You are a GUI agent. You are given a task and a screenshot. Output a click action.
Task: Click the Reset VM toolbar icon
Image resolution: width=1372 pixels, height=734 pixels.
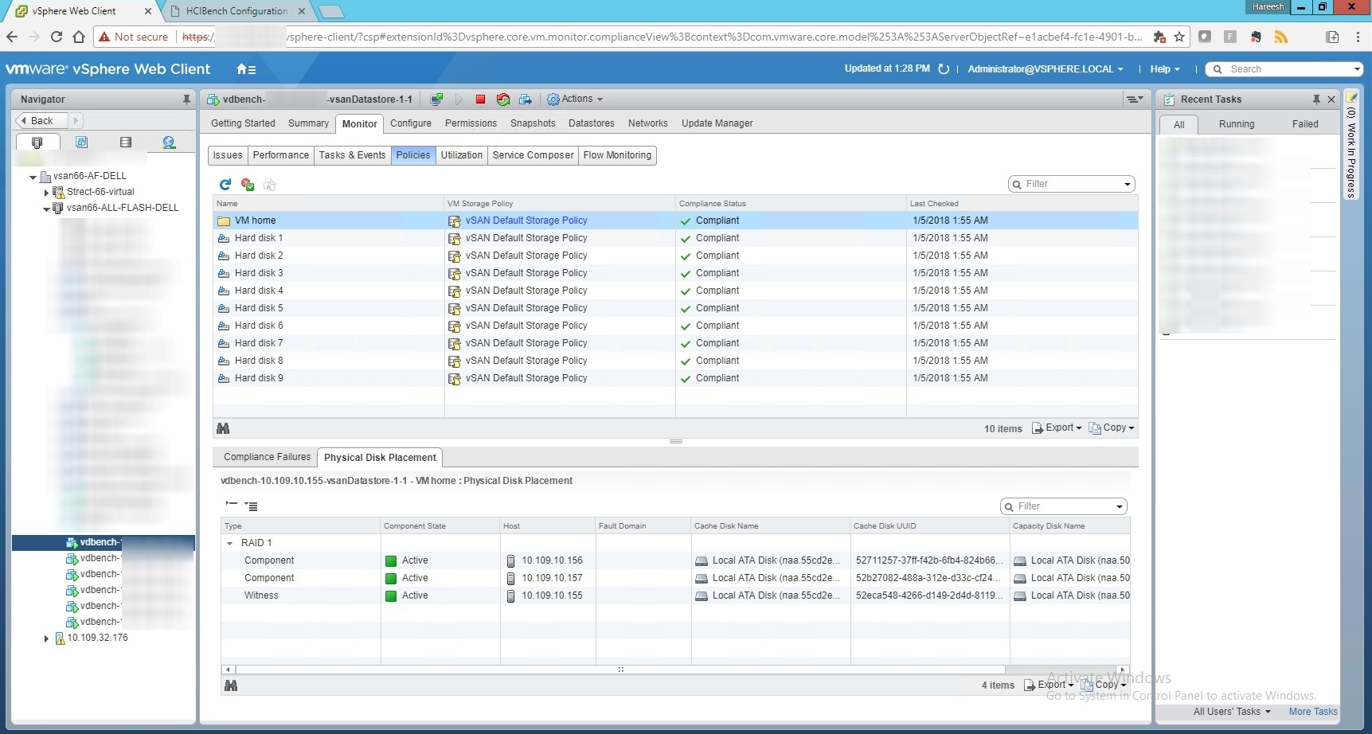coord(502,100)
